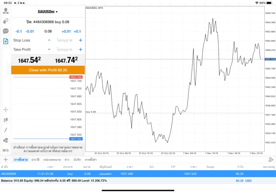Tap the Wi-Fi icon in status bar
The image size is (276, 193).
pyautogui.click(x=257, y=3)
